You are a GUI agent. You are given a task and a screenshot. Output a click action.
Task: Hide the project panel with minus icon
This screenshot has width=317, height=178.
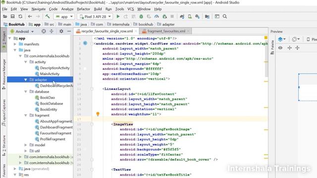(x=69, y=31)
